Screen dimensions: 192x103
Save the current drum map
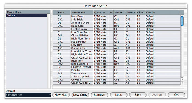tap(138, 95)
